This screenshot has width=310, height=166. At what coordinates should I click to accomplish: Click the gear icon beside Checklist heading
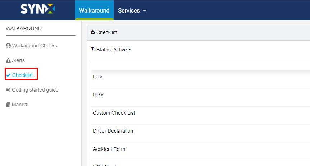[x=93, y=32]
